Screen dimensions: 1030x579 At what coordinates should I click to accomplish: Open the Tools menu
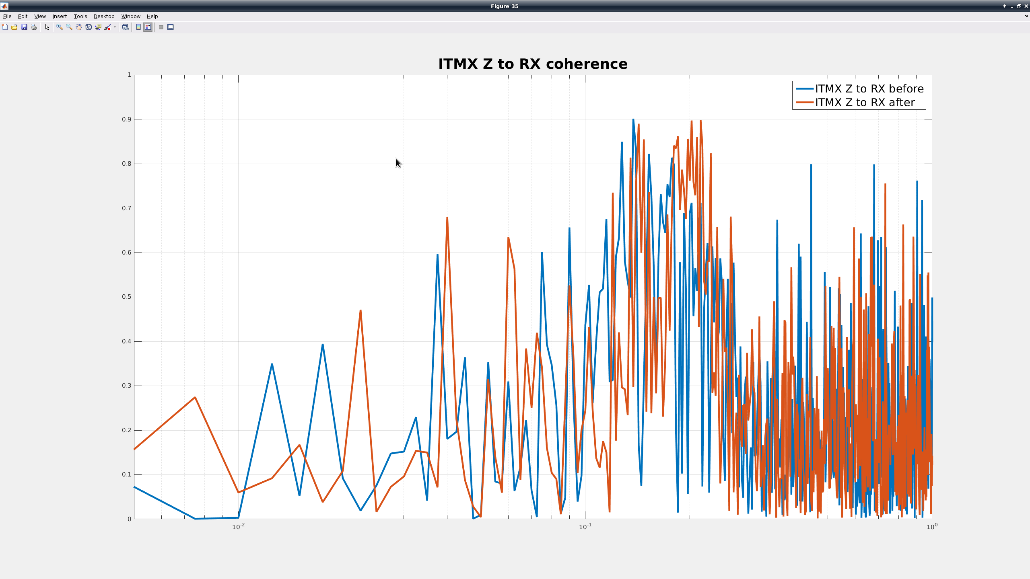point(80,16)
